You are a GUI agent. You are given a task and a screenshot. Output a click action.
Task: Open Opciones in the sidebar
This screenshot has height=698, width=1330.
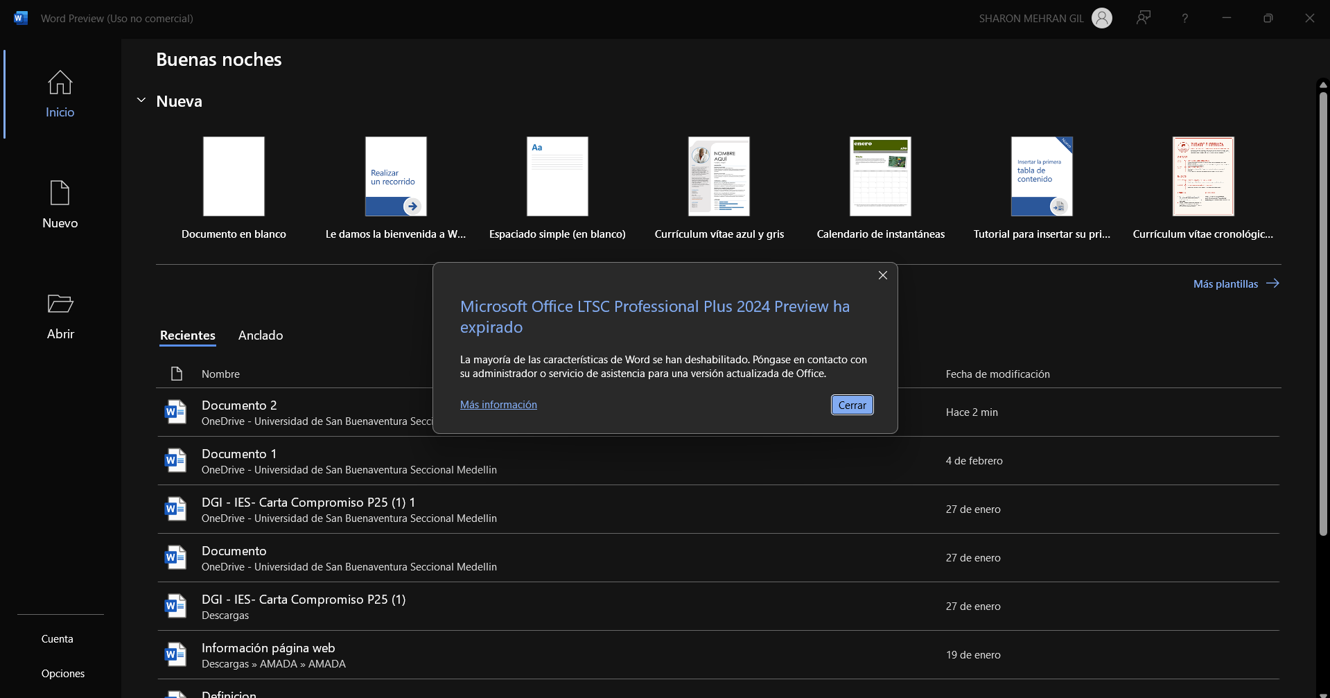pos(63,674)
